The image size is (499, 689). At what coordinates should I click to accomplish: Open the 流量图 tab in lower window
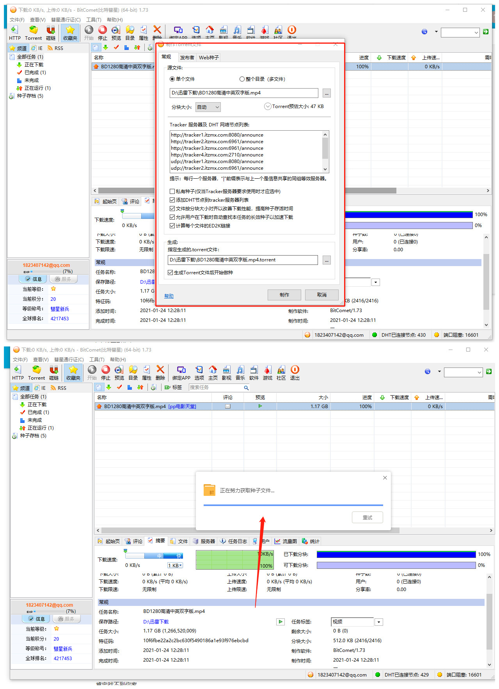[x=286, y=542]
